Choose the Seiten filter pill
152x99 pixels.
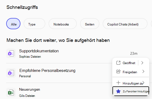pyautogui.click(x=90, y=24)
